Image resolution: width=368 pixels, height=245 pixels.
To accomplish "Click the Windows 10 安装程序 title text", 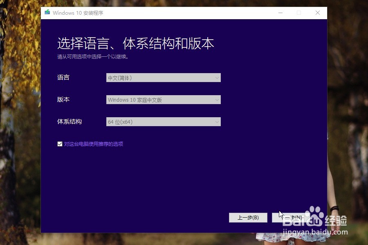I will [78, 13].
